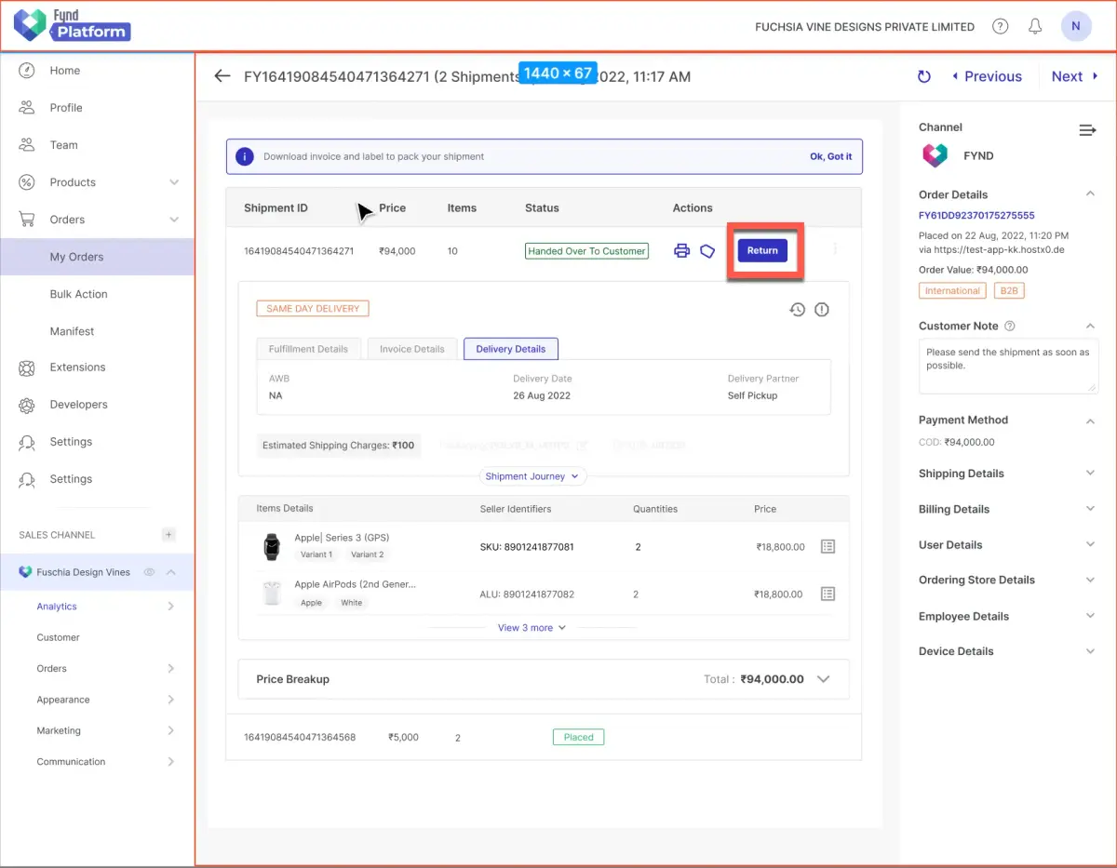Open details icon for Apple Series 3
The image size is (1117, 868).
828,547
